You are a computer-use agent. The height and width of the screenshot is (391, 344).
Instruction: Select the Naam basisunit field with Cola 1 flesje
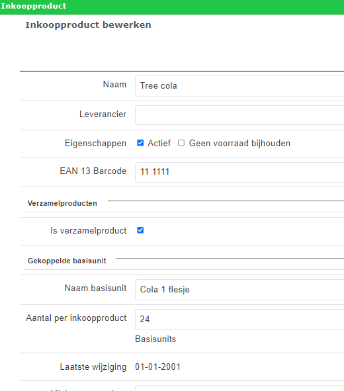pos(239,290)
